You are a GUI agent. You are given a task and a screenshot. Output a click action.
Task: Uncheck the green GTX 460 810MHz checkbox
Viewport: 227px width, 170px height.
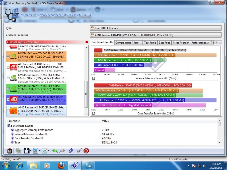[x=8, y=89]
